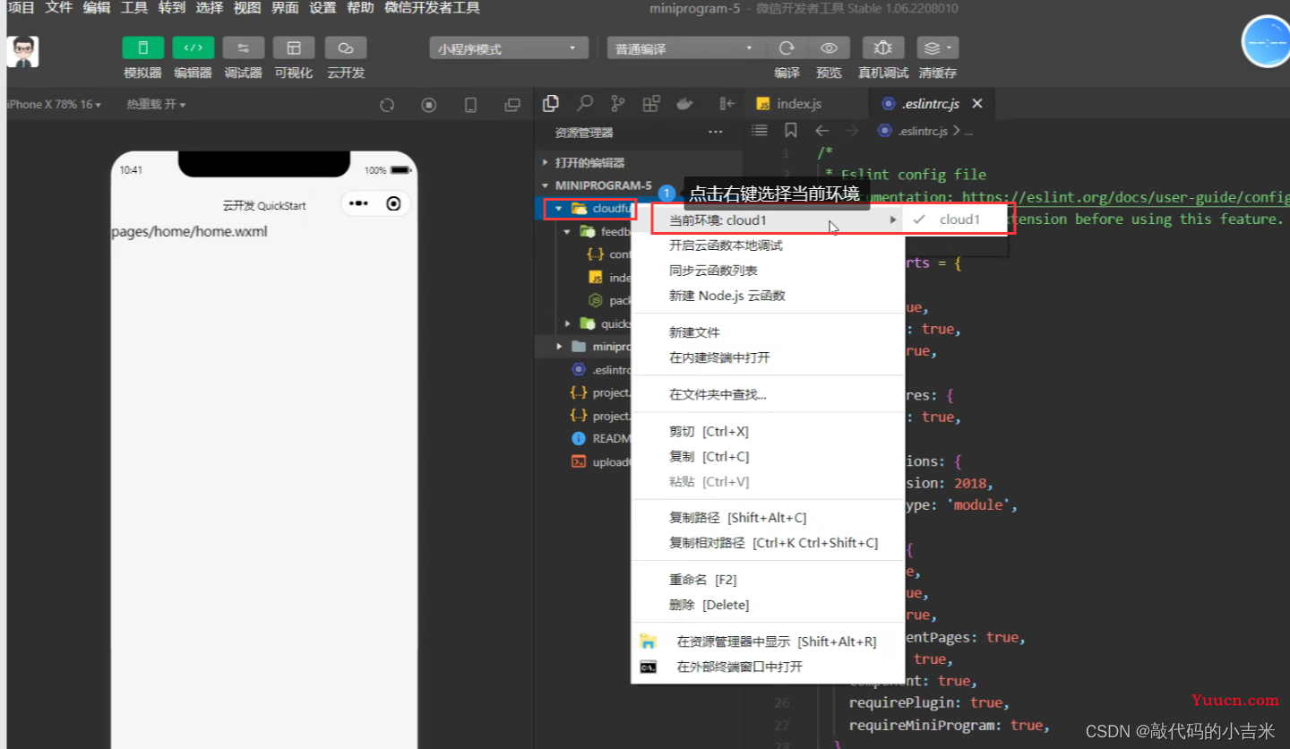Choose 在外部终端窗口中打开 menu entry
Viewport: 1290px width, 749px height.
768,667
